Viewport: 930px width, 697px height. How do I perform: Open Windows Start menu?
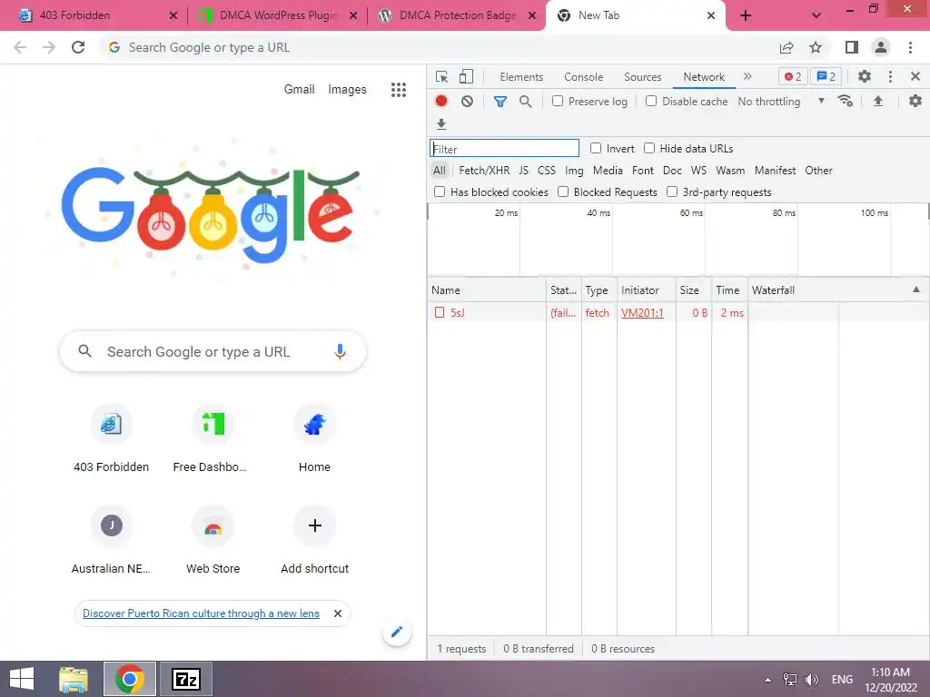point(22,679)
